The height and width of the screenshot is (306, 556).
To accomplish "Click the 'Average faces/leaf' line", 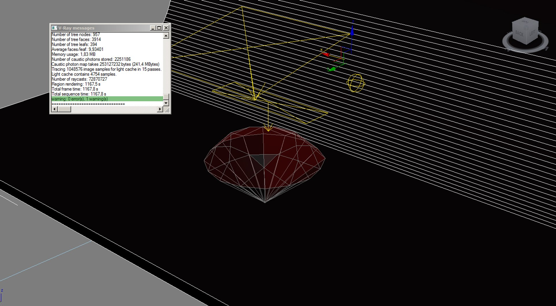I will coord(77,49).
